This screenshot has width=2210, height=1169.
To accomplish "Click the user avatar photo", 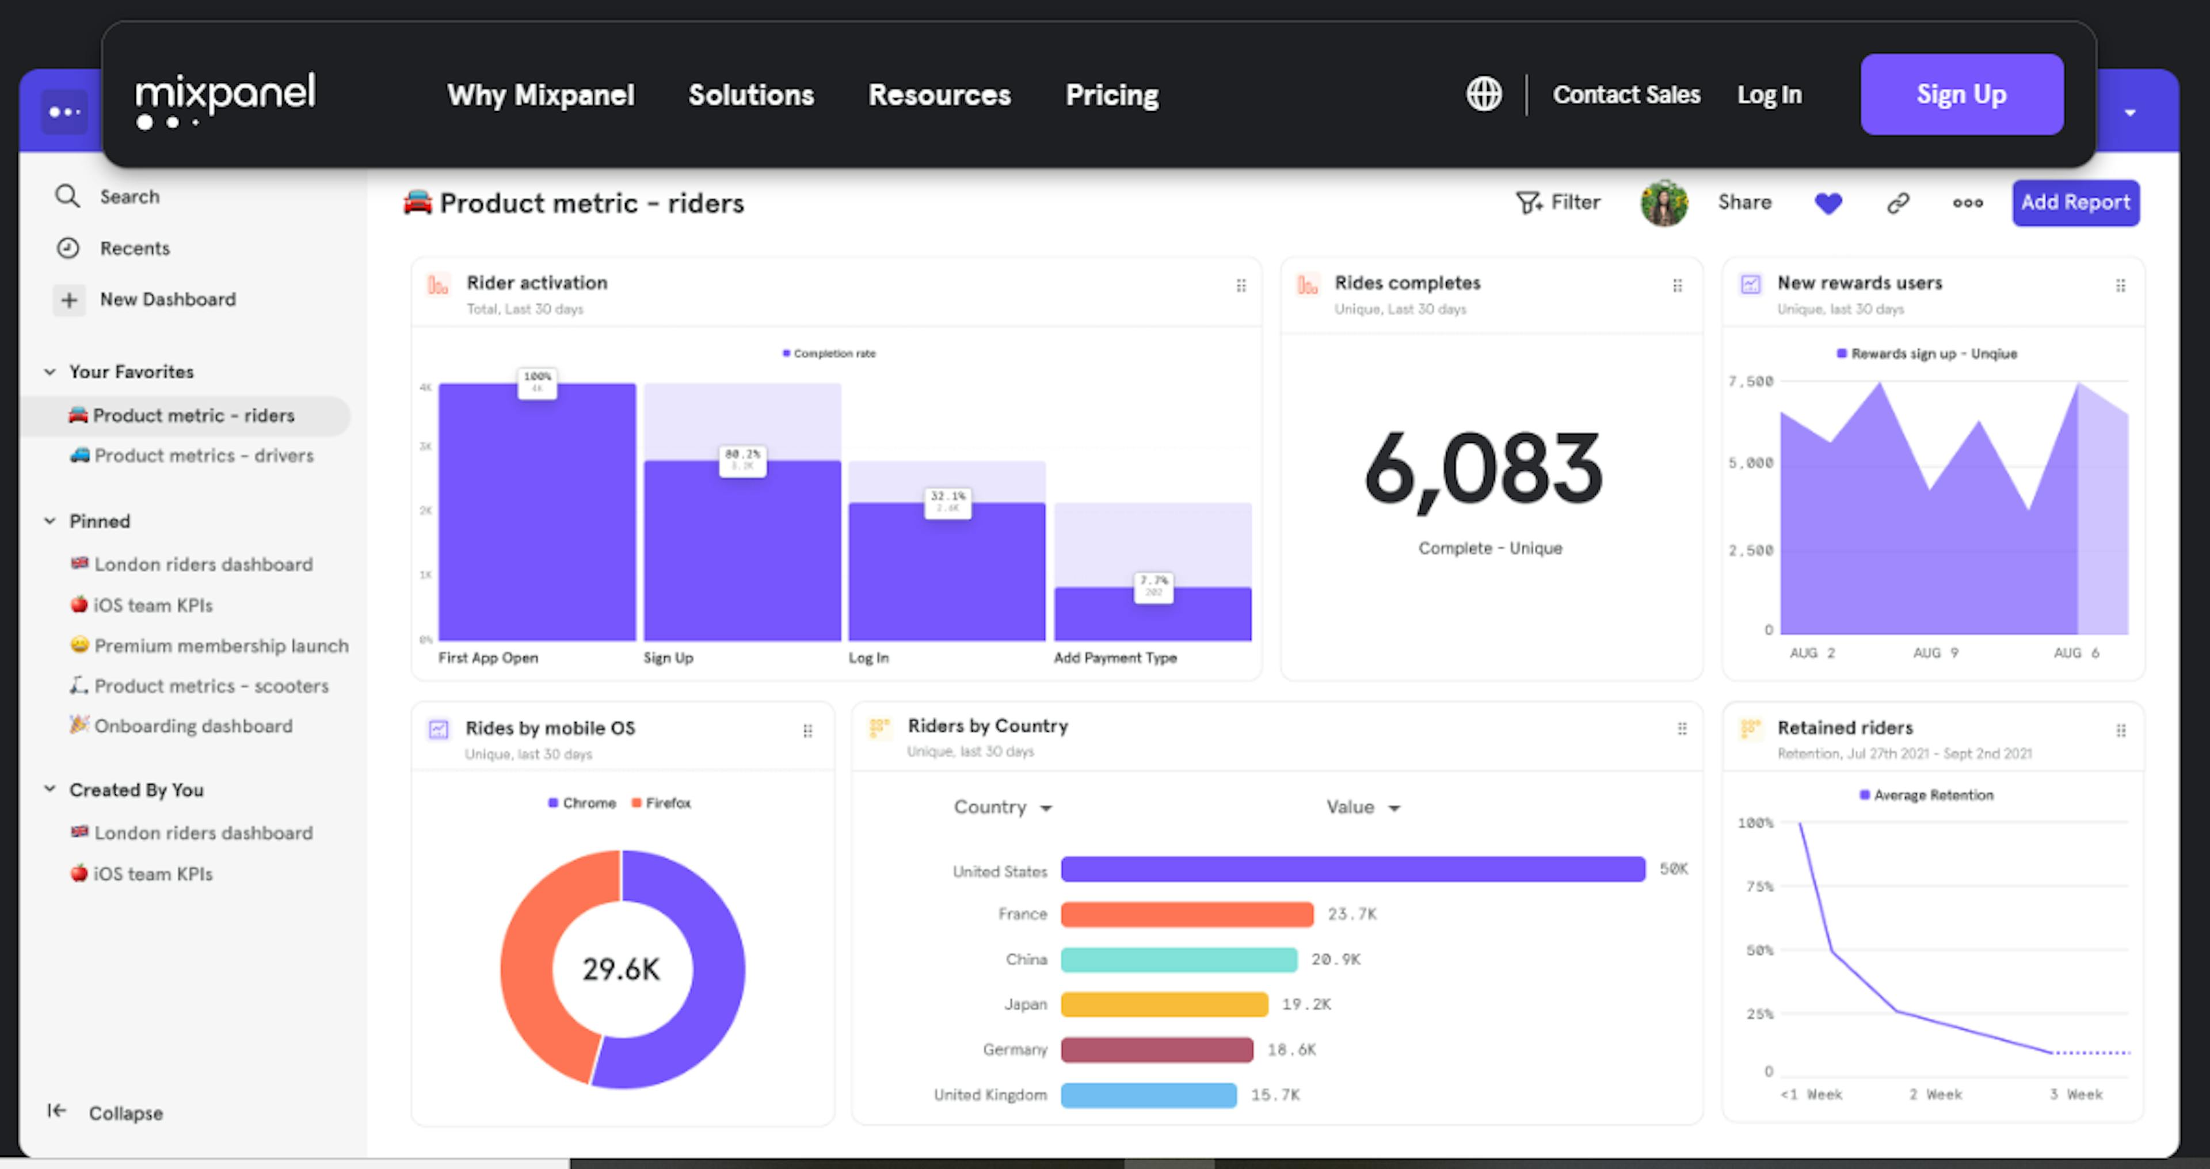I will tap(1663, 203).
